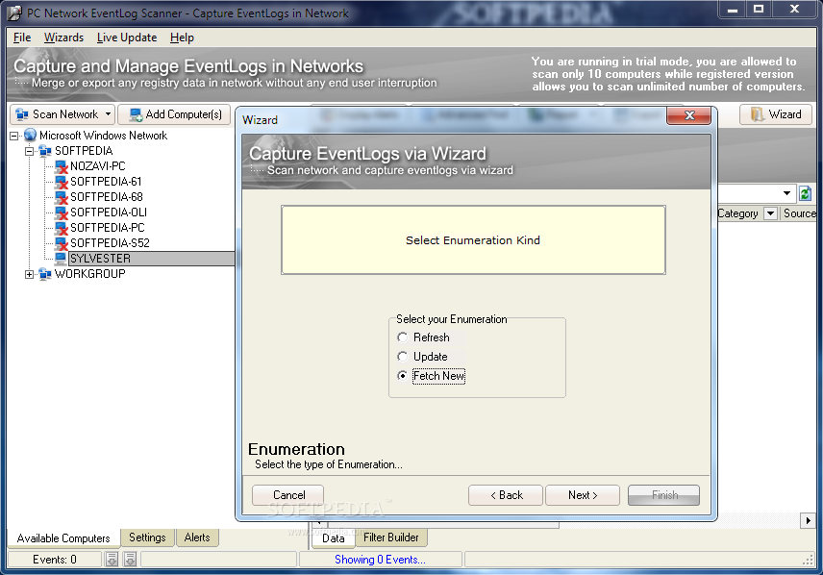Click the NOZAVI-PC computer icon

[62, 166]
